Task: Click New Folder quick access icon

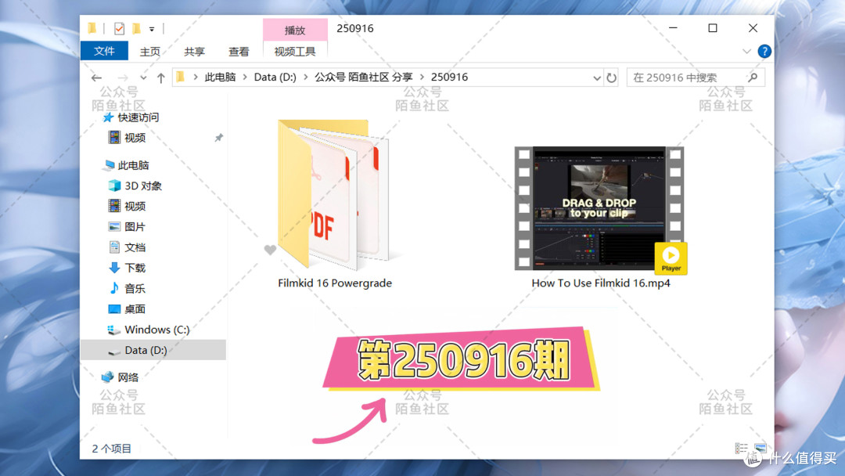Action: (136, 28)
